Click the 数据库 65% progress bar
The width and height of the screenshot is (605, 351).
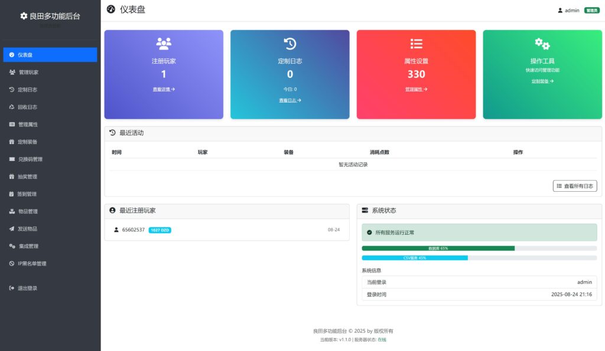438,248
